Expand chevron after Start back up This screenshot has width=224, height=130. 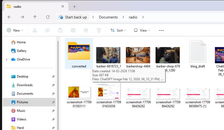coord(93,17)
